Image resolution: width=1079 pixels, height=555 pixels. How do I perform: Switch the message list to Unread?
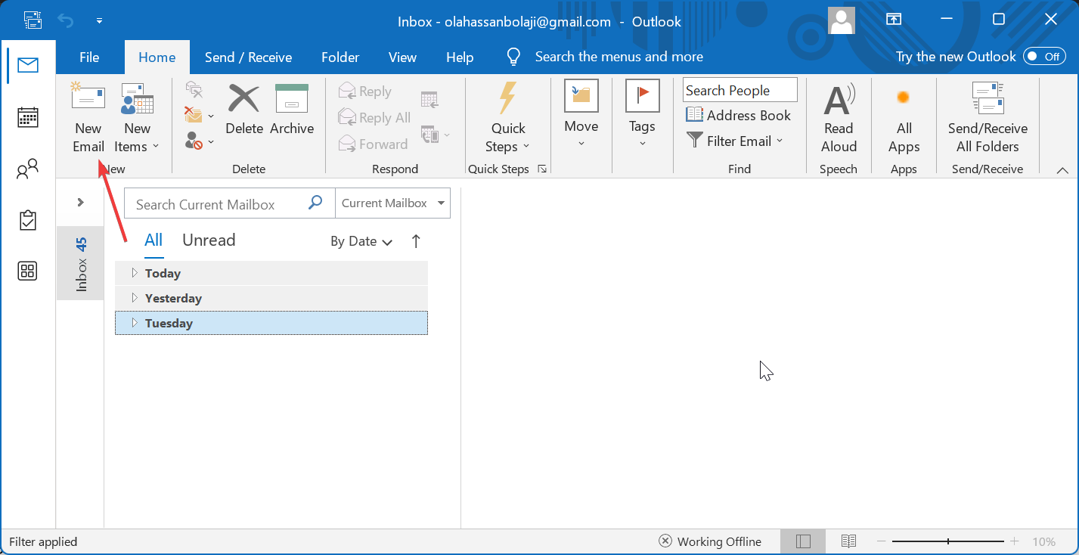209,240
